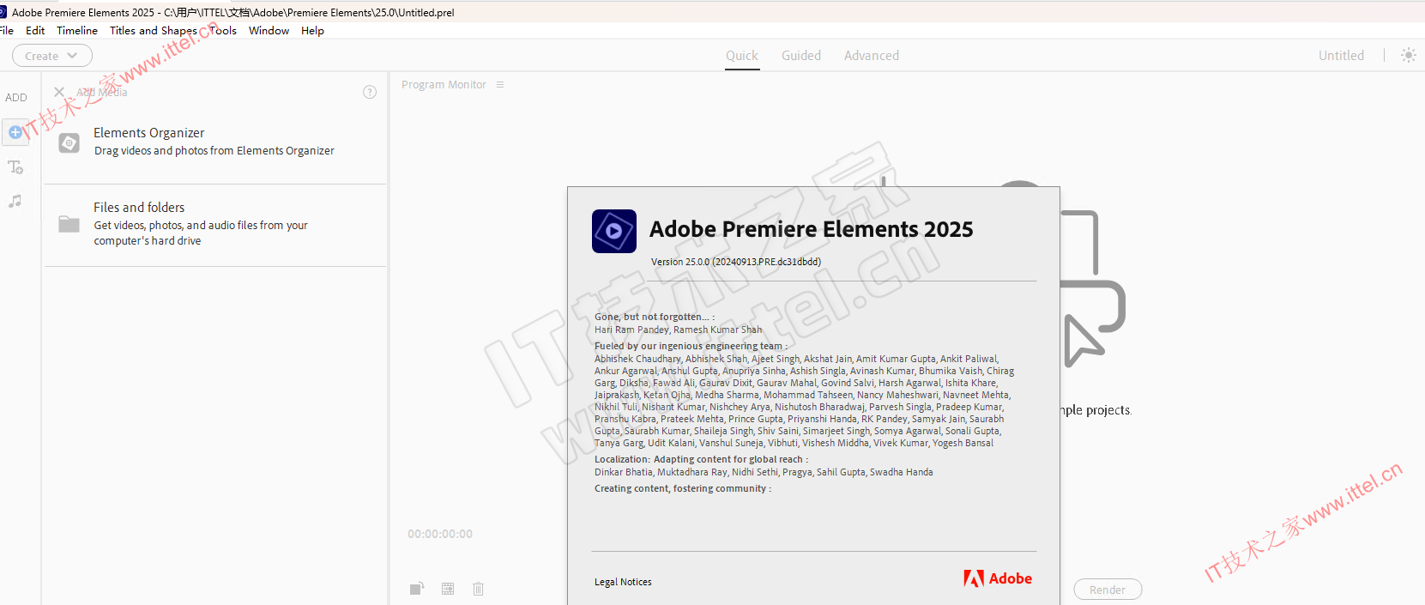This screenshot has width=1425, height=605.
Task: Switch to the Advanced tab
Action: (x=872, y=56)
